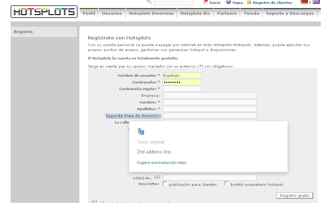Focus the search box at the top

tap(174, 2)
